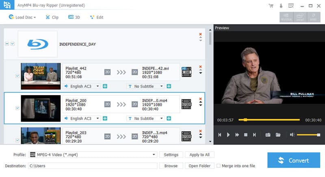This screenshot has width=325, height=177.
Task: Select the Playlist_442 news thumbnail
Action: tap(41, 76)
